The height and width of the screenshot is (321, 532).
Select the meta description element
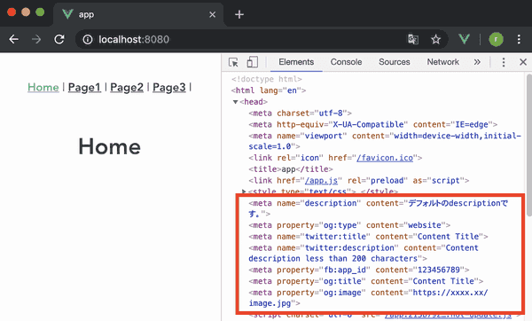pos(379,208)
